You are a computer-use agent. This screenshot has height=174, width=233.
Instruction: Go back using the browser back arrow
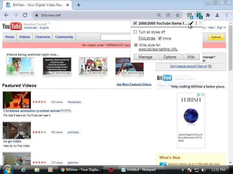click(x=6, y=15)
